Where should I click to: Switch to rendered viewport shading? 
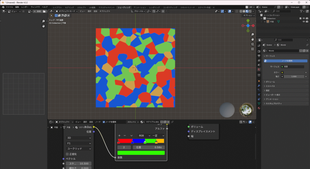[250, 11]
